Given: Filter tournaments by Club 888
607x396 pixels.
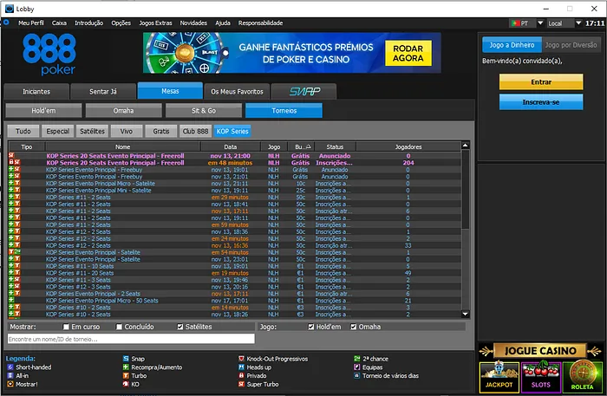Looking at the screenshot, I should pyautogui.click(x=195, y=132).
